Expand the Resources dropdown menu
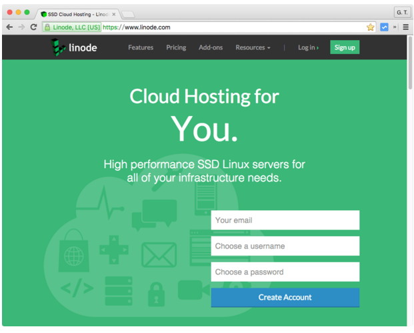 [x=253, y=47]
